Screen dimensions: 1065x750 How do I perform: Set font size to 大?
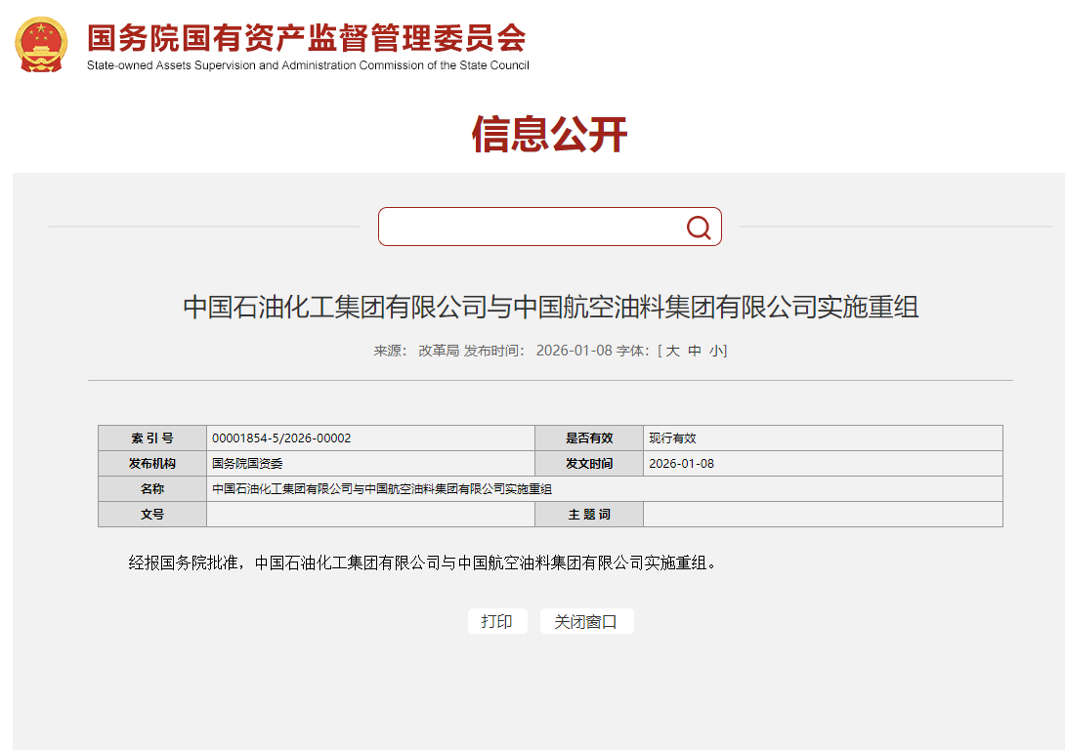673,351
